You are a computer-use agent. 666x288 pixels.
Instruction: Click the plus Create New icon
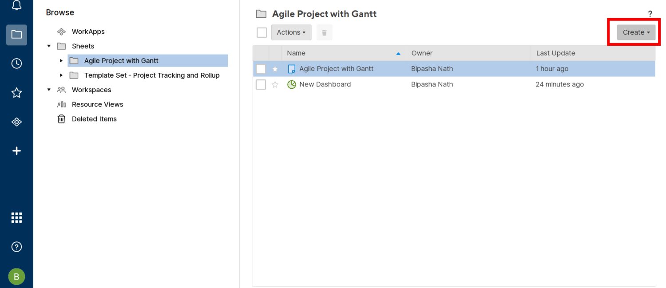click(16, 151)
